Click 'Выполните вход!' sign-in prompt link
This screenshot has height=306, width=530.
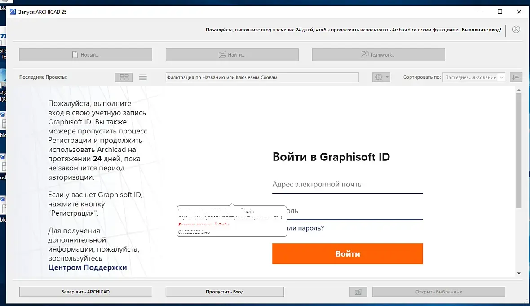tap(481, 30)
